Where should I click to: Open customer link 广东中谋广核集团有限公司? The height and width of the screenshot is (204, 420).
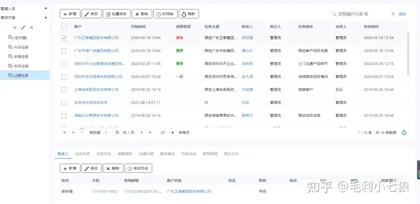96,51
